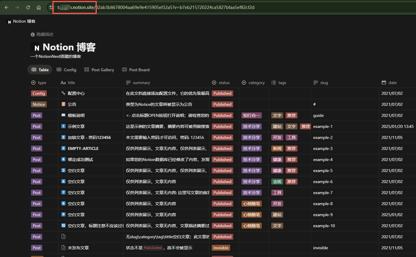Image resolution: width=416 pixels, height=257 pixels.
Task: Switch to the Config view tab
Action: 66,70
